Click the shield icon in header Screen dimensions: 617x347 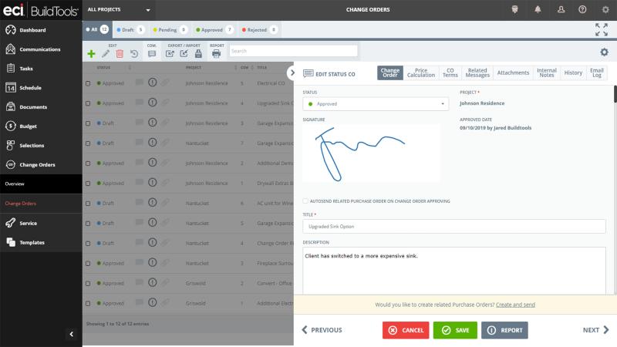(514, 9)
